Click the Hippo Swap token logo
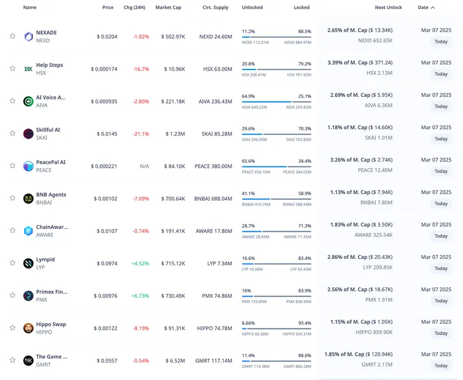The height and width of the screenshot is (380, 463). (x=28, y=328)
